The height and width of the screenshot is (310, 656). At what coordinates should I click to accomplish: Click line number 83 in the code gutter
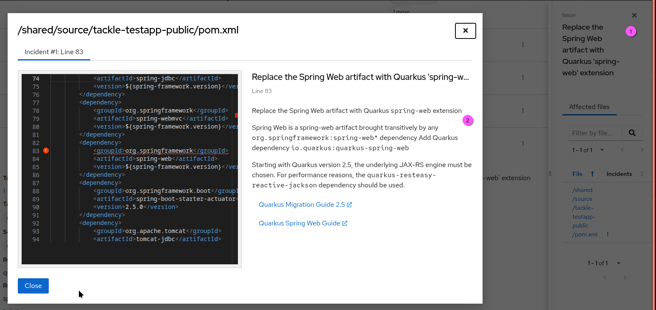[x=36, y=151]
